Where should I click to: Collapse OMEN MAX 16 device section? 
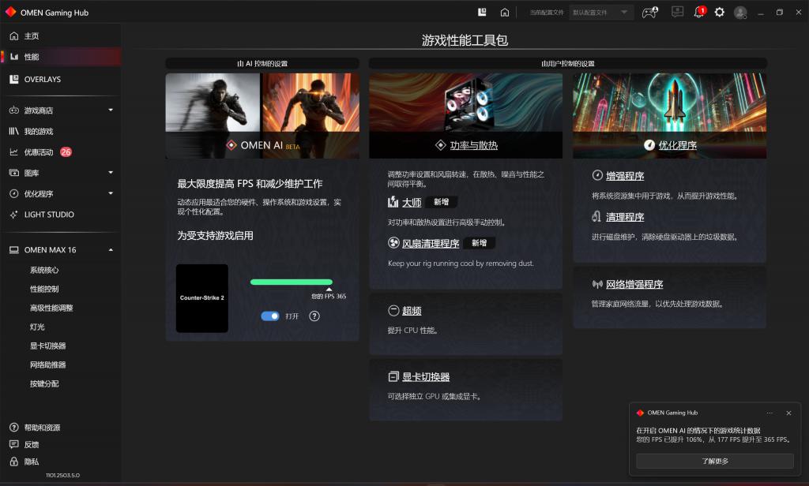pos(111,250)
